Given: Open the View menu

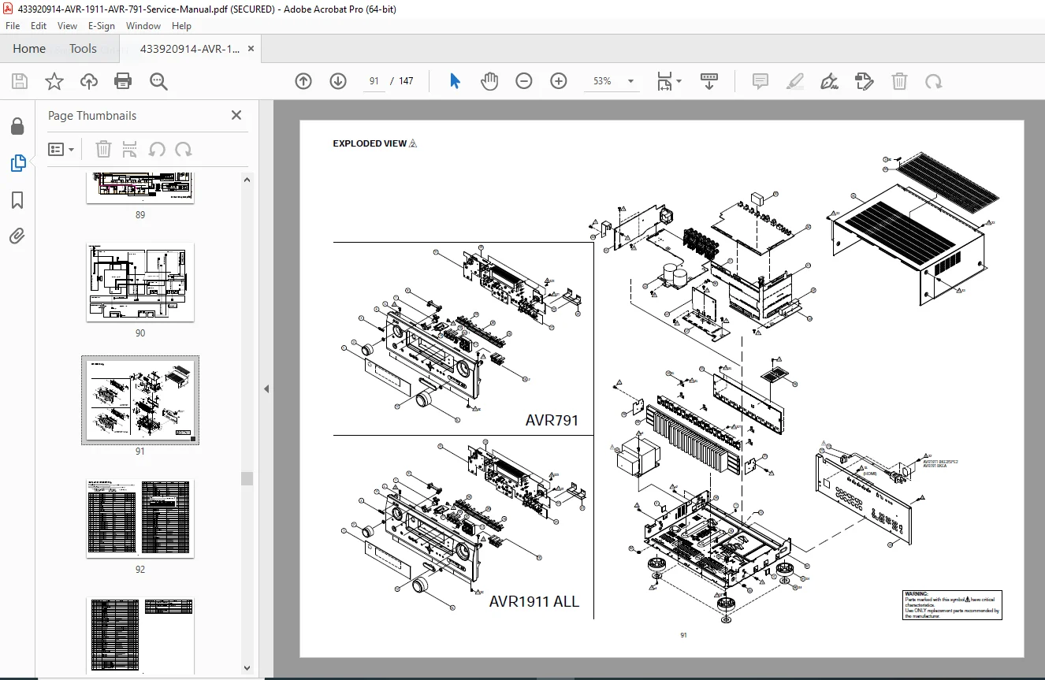Looking at the screenshot, I should point(67,26).
